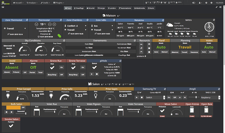Refresh the Zone Thermostat widget
The height and width of the screenshot is (133, 225).
pos(27,20)
